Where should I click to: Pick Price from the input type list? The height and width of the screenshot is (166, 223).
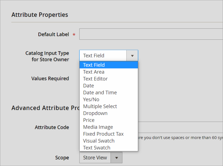(89, 120)
